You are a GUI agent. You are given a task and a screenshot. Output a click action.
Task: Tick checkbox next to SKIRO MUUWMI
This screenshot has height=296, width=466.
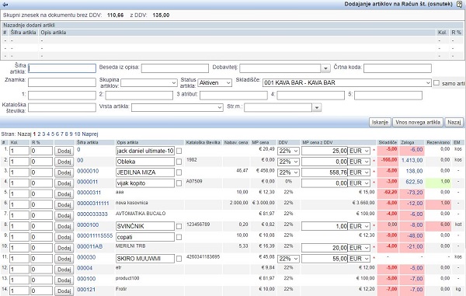point(179,259)
